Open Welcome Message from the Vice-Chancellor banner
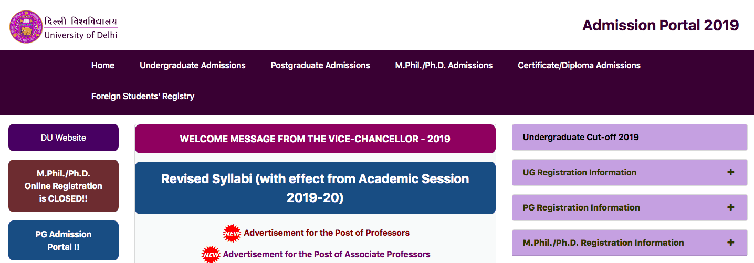This screenshot has width=754, height=263. tap(315, 139)
